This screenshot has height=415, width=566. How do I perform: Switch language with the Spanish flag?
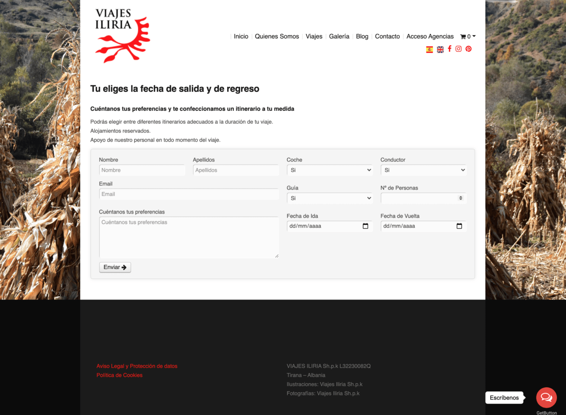(x=429, y=50)
